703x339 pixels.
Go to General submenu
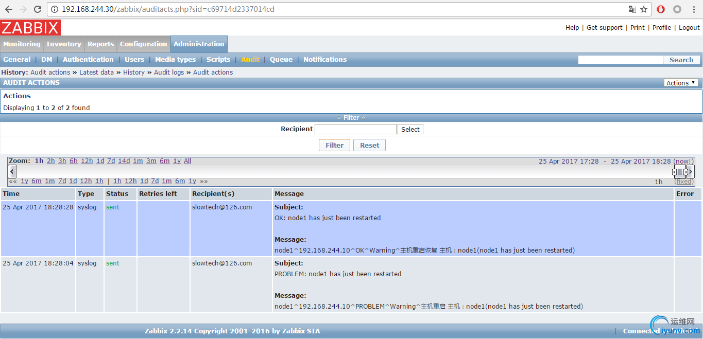[x=17, y=60]
